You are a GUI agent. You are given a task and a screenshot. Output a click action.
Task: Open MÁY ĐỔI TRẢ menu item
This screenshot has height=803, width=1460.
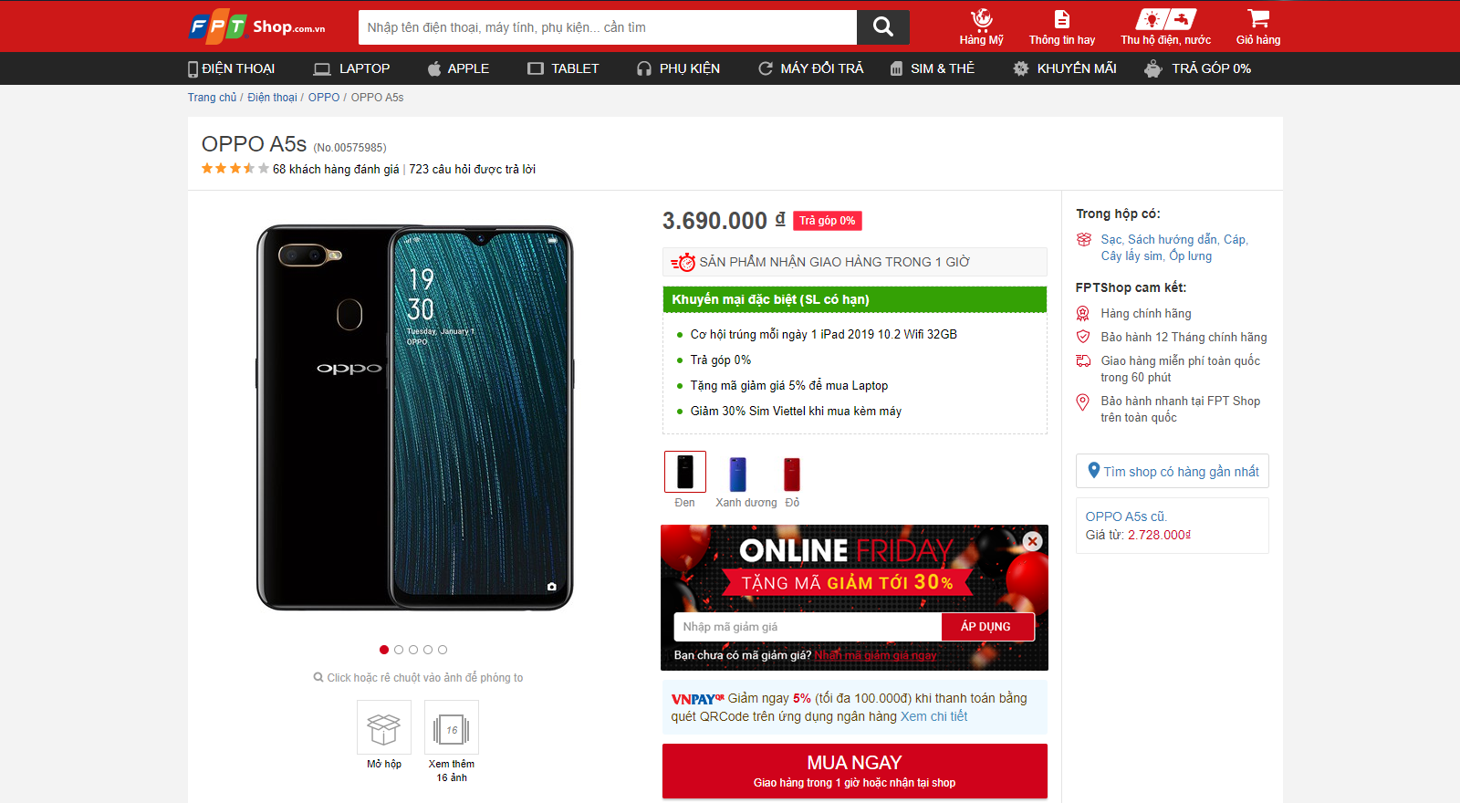[810, 68]
